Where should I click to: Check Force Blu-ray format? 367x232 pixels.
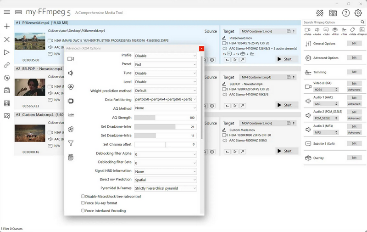83,203
